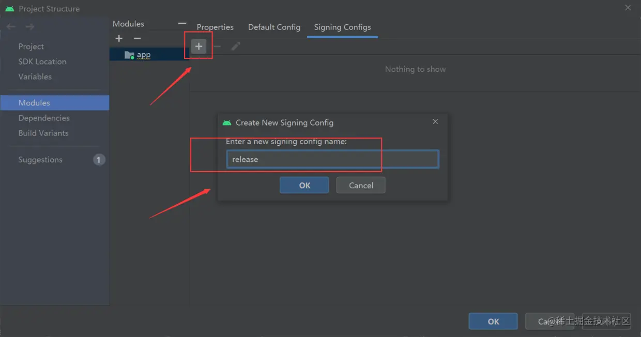Switch to the Properties tab

(x=215, y=27)
